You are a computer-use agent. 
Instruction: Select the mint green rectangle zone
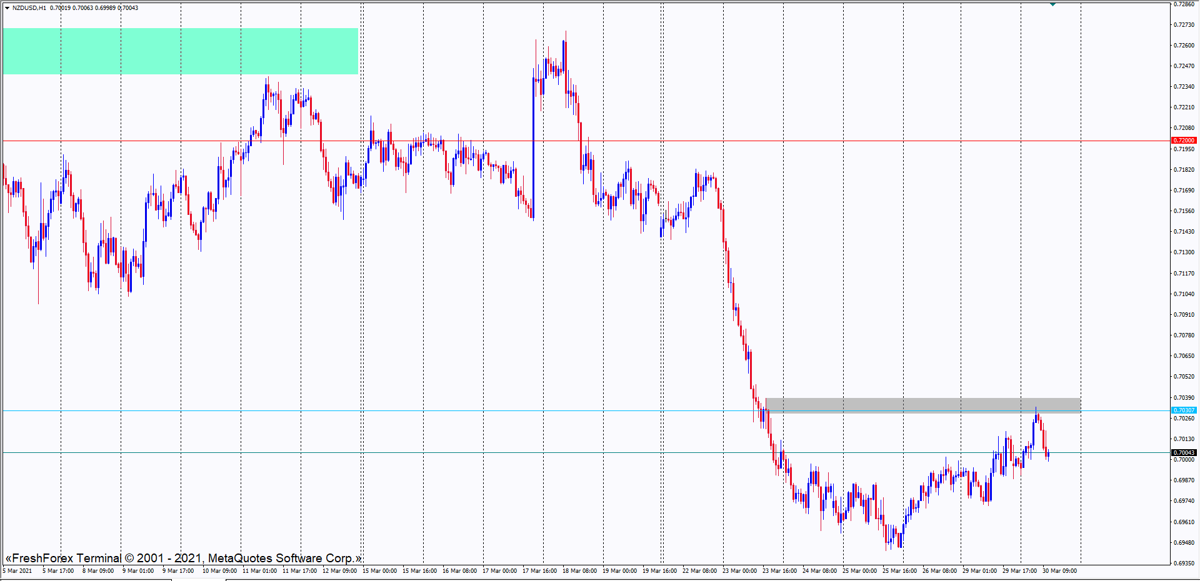pos(181,51)
